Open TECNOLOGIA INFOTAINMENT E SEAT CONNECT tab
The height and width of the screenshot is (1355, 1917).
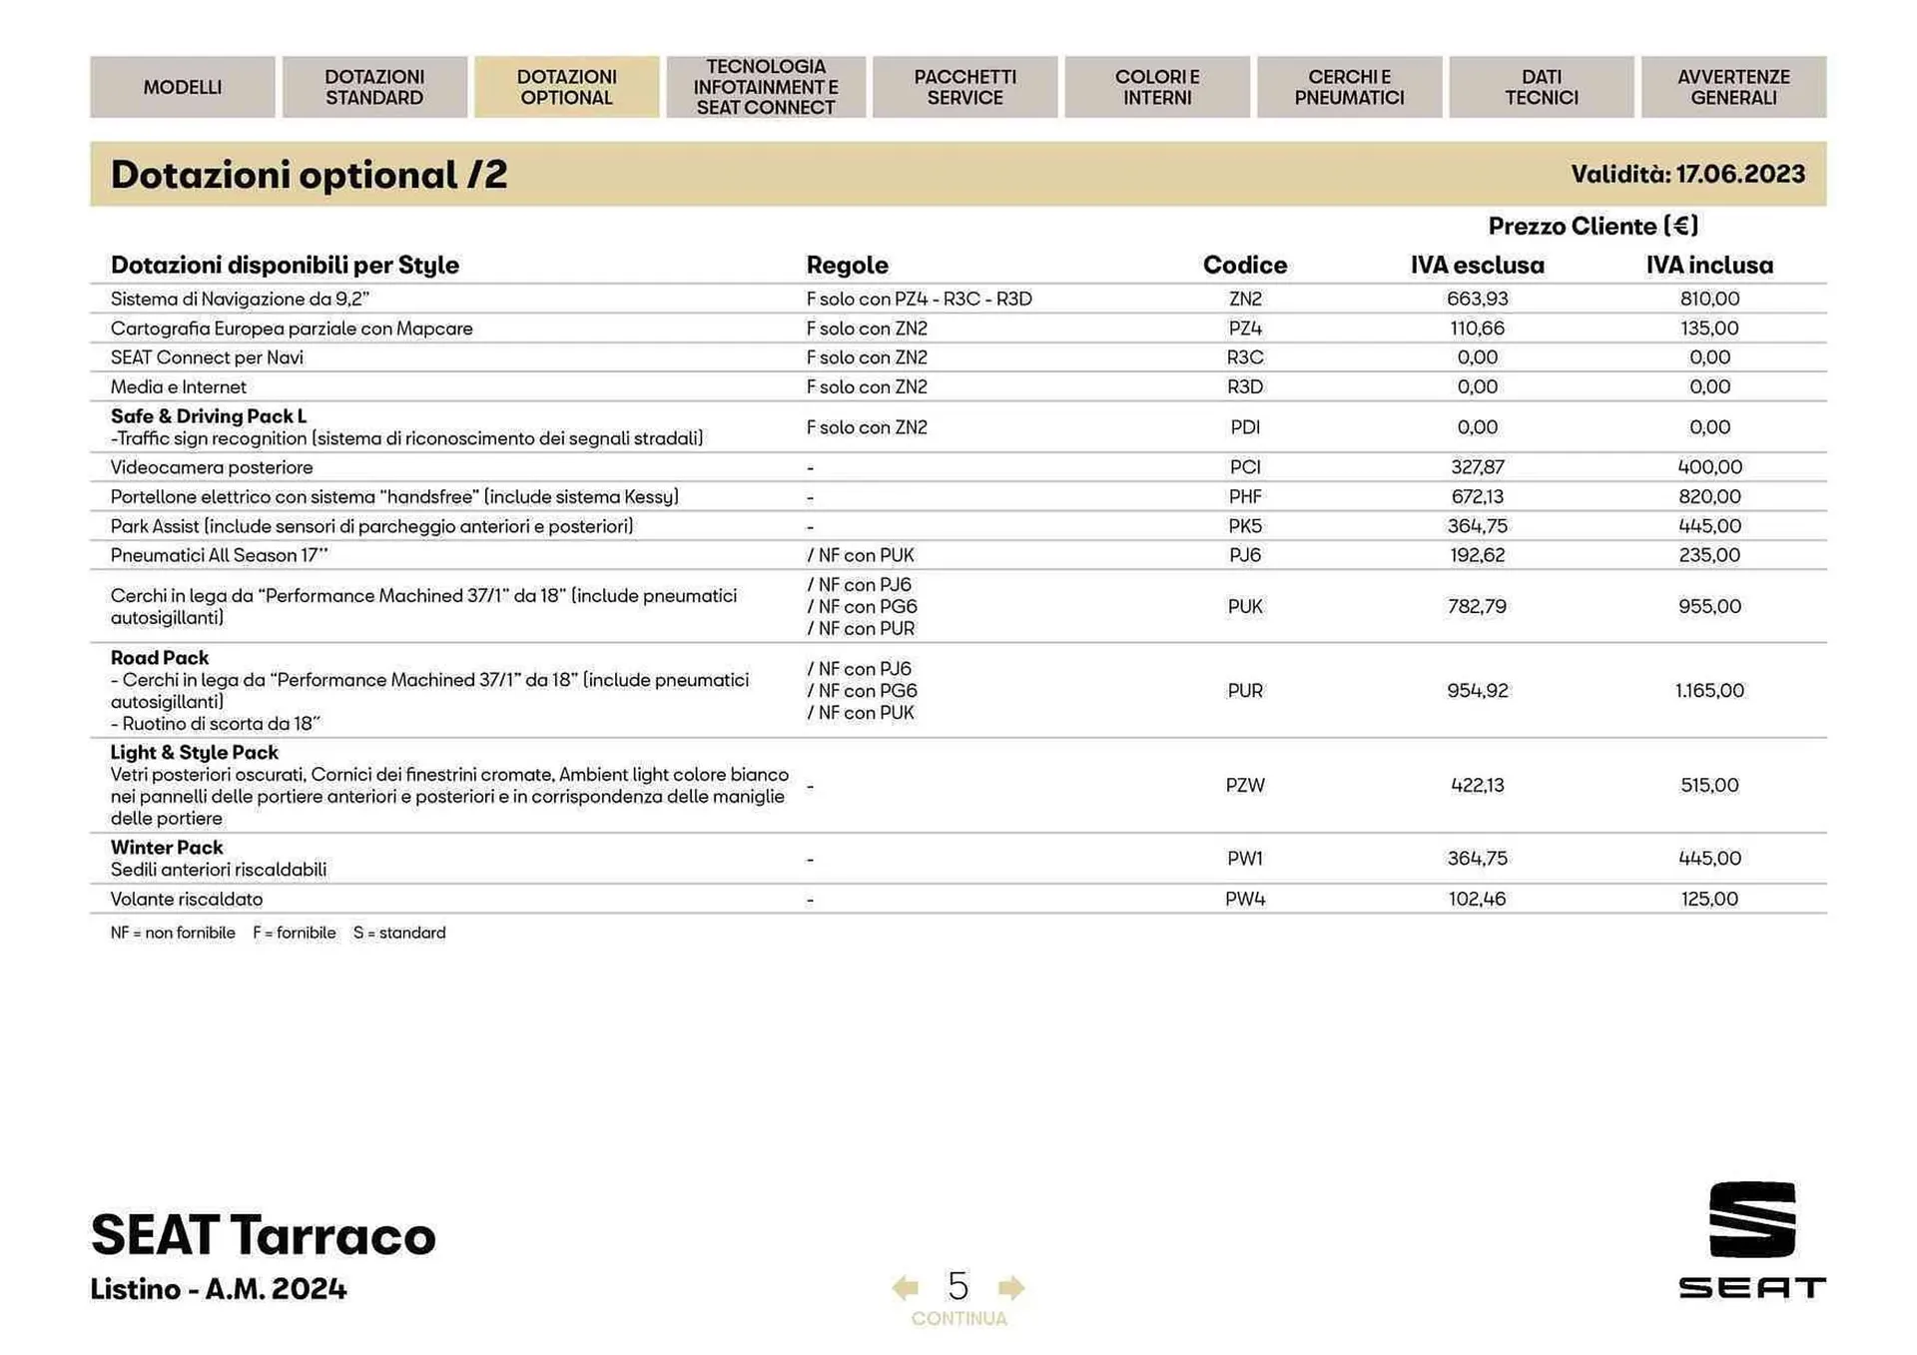(x=766, y=87)
